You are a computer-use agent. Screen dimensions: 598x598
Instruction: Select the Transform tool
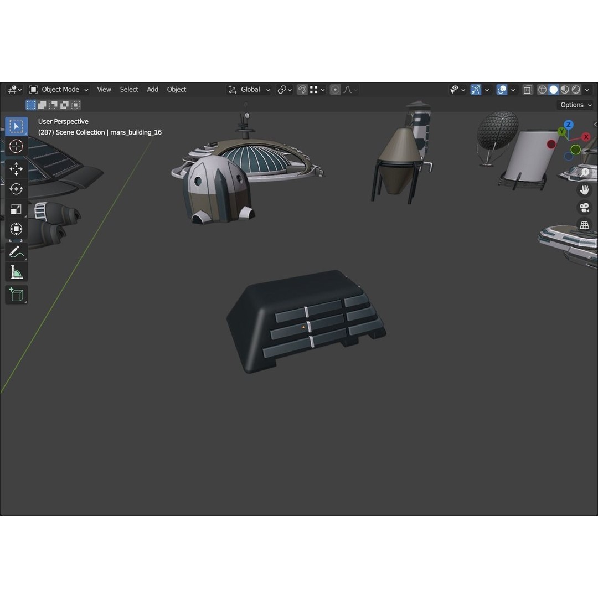pos(16,229)
